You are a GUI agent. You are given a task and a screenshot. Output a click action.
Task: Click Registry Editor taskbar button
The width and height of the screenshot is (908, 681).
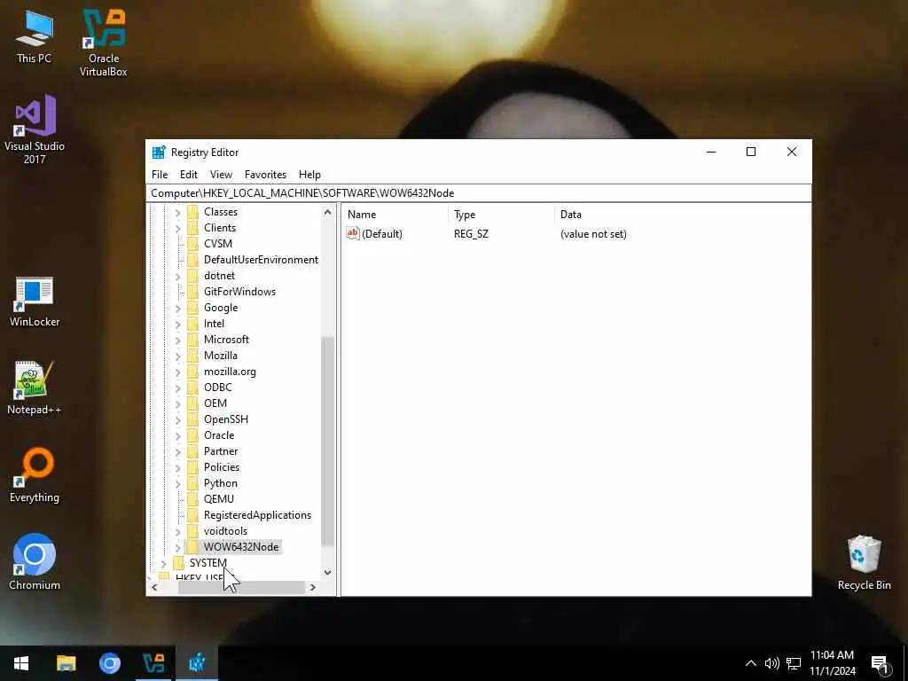(197, 663)
